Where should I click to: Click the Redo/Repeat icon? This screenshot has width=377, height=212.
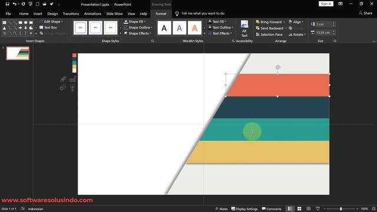23,4
